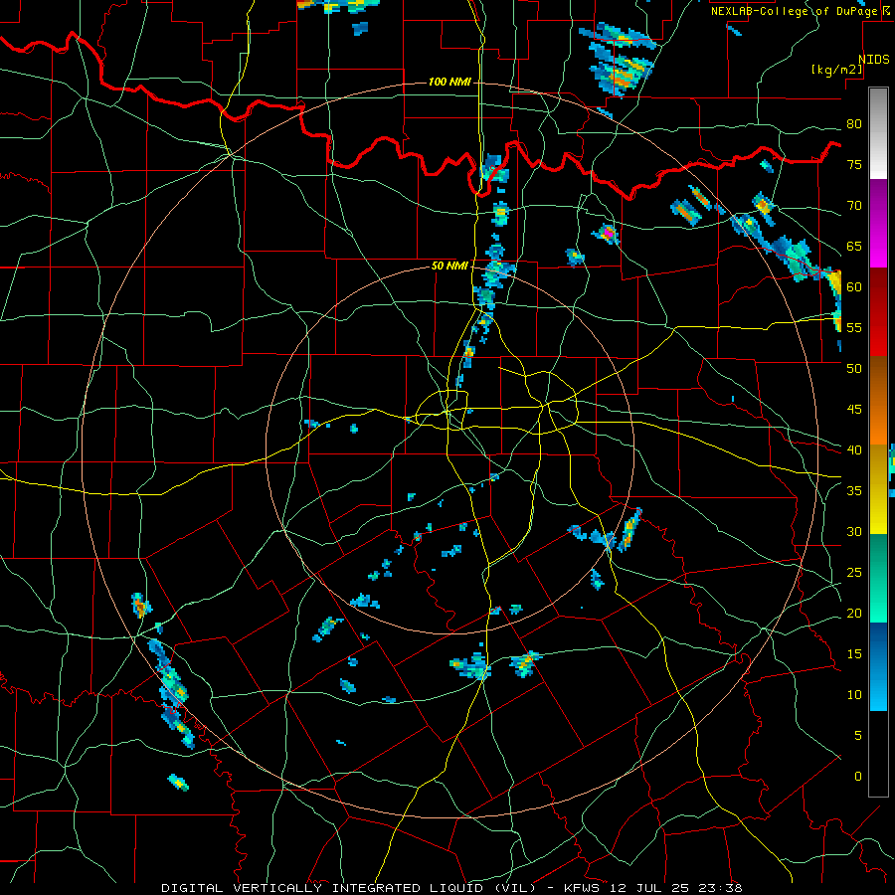Click the legend value 60
Screen dimensions: 895x895
point(854,287)
